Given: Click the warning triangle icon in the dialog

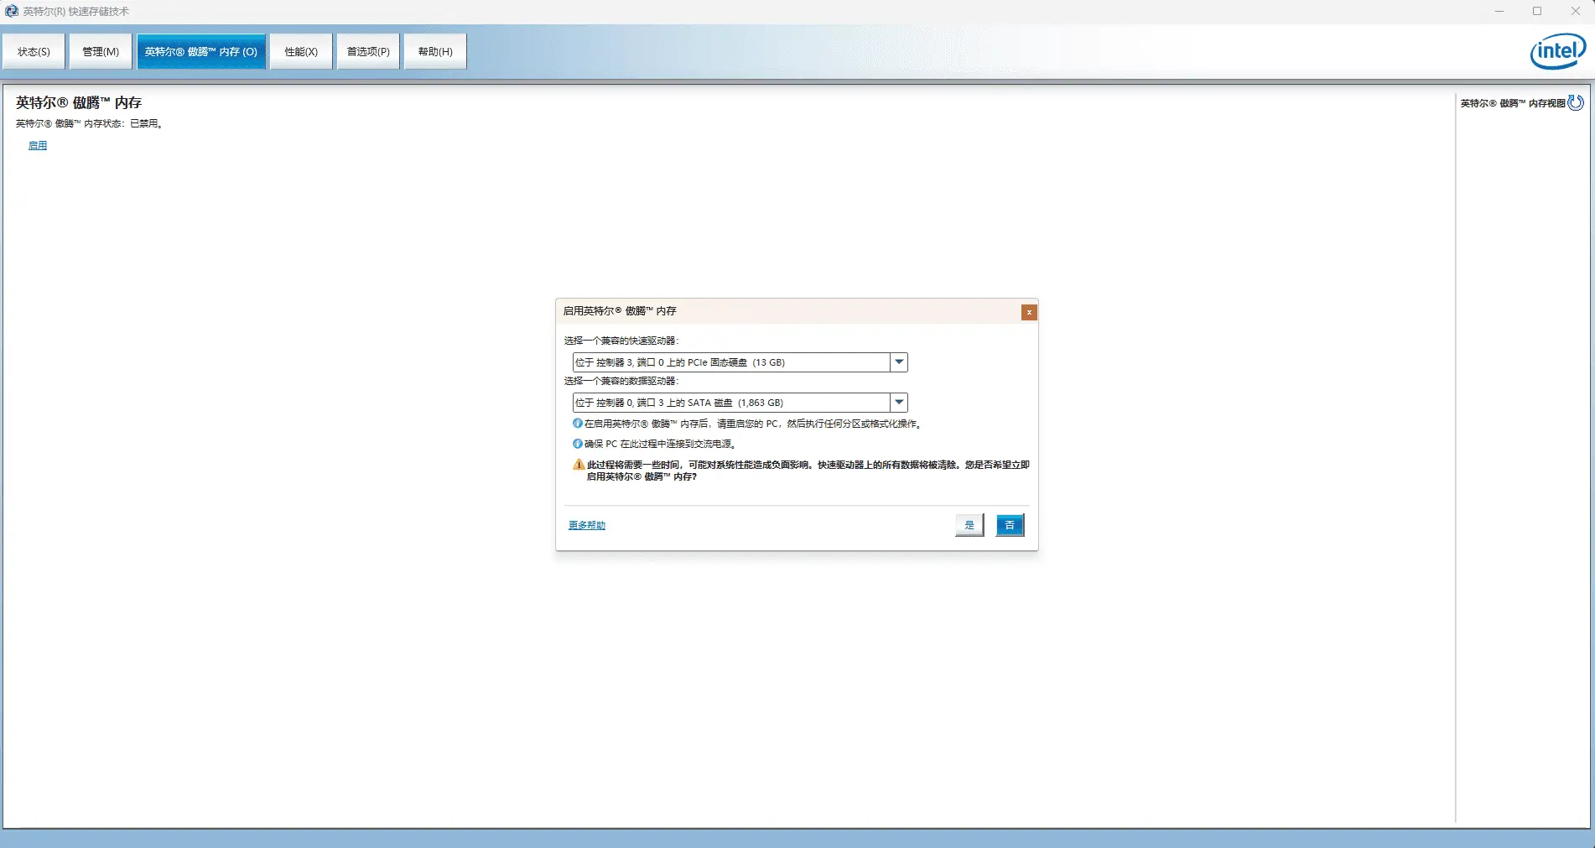Looking at the screenshot, I should click(x=579, y=465).
